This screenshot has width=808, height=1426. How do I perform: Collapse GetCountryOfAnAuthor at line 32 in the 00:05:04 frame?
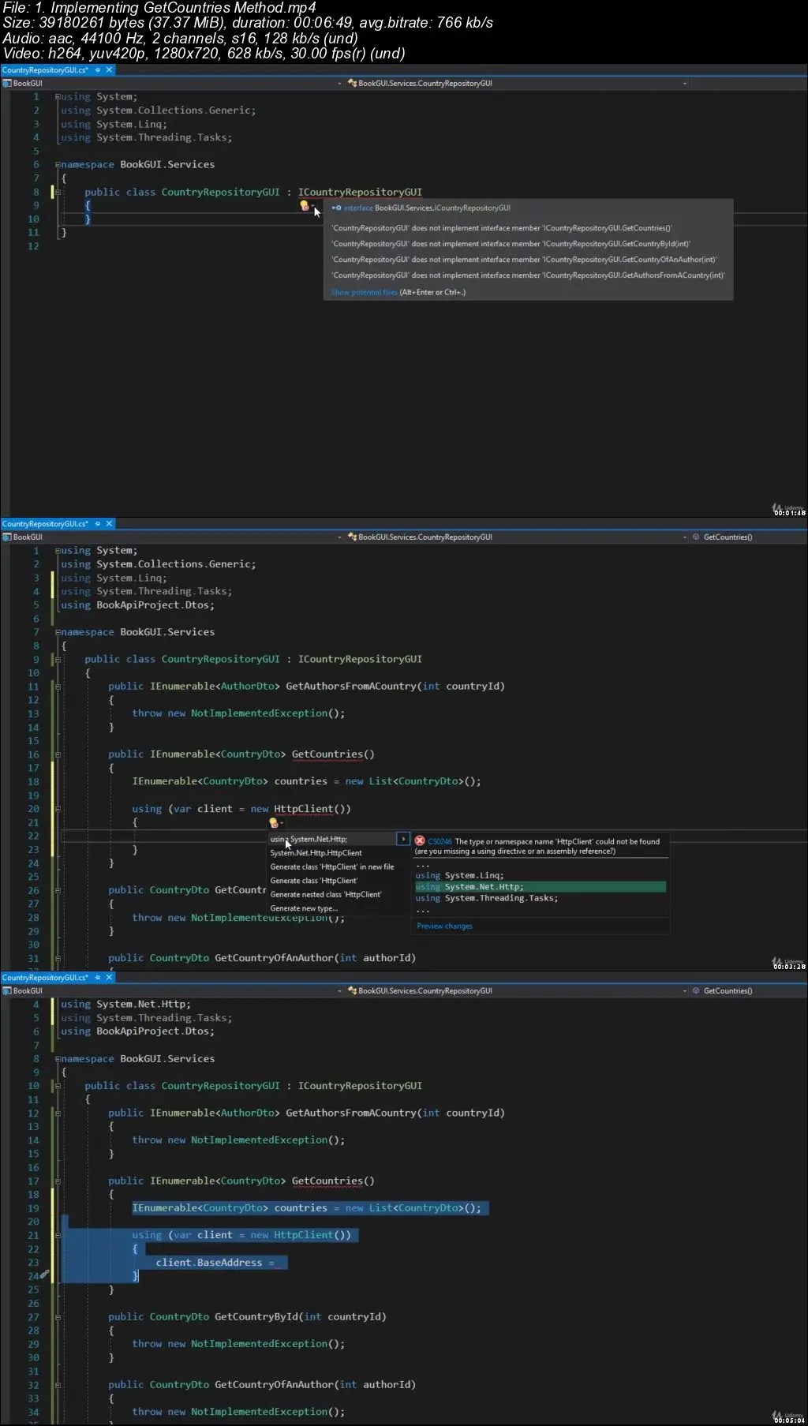click(x=58, y=1385)
